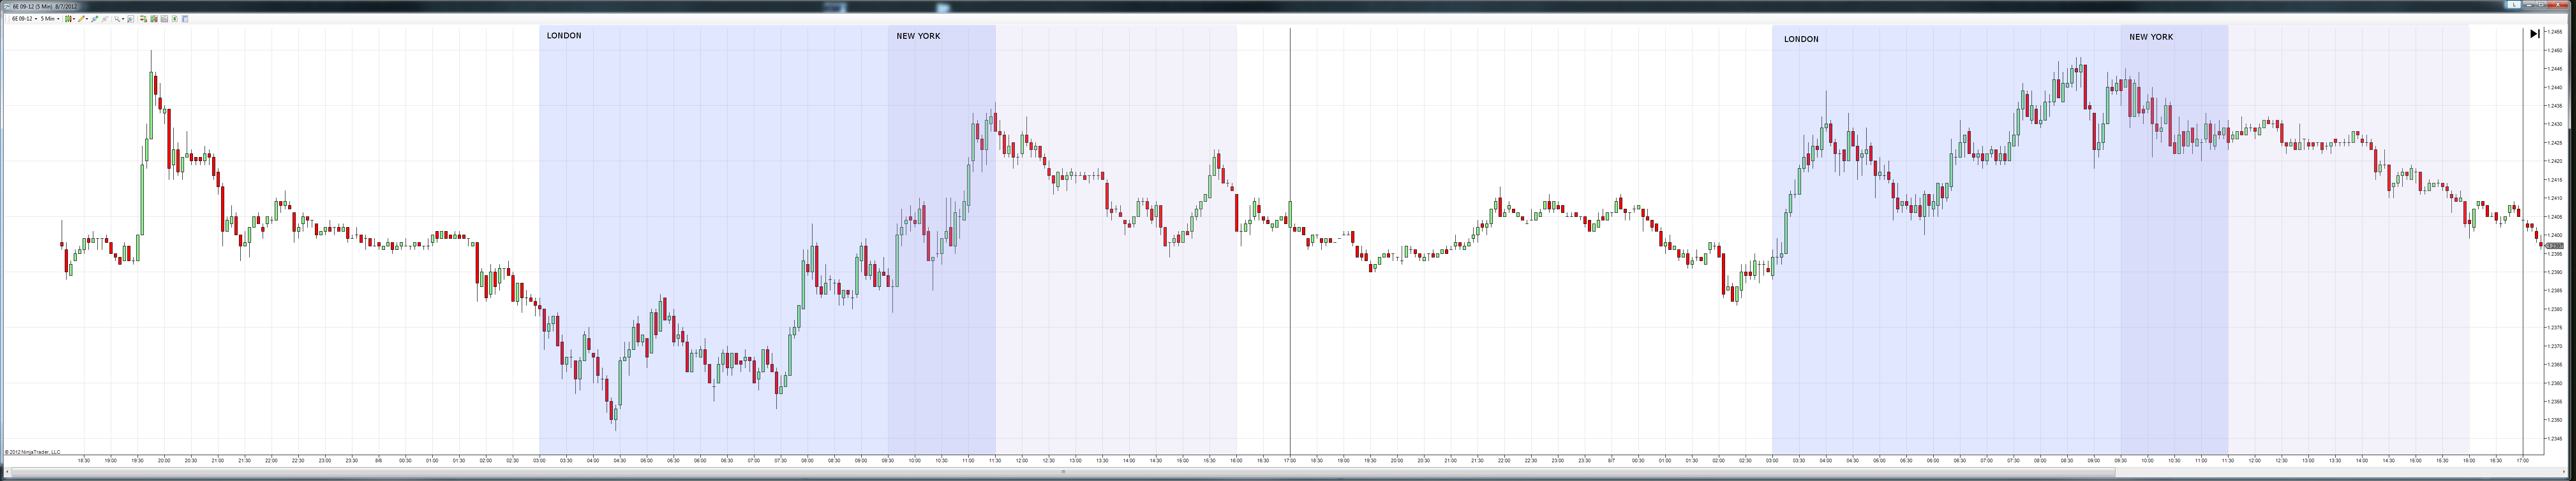Click the 1.2455 price axis label
The width and height of the screenshot is (2576, 481).
pos(2554,32)
